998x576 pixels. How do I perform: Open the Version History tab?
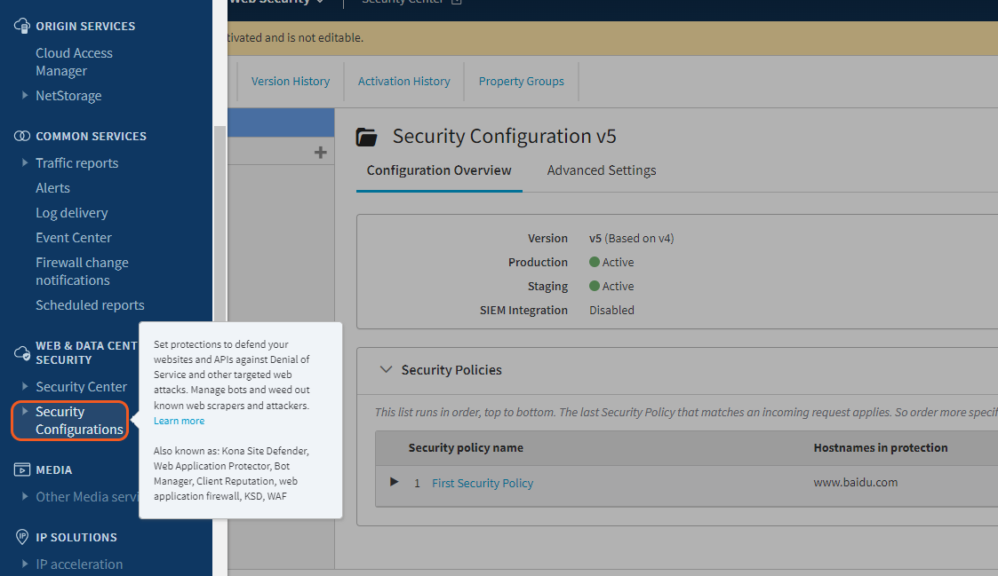pyautogui.click(x=290, y=81)
